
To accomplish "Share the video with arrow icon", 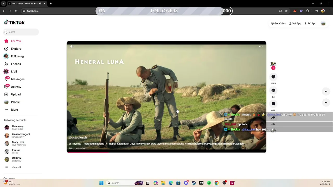I will click(x=273, y=117).
